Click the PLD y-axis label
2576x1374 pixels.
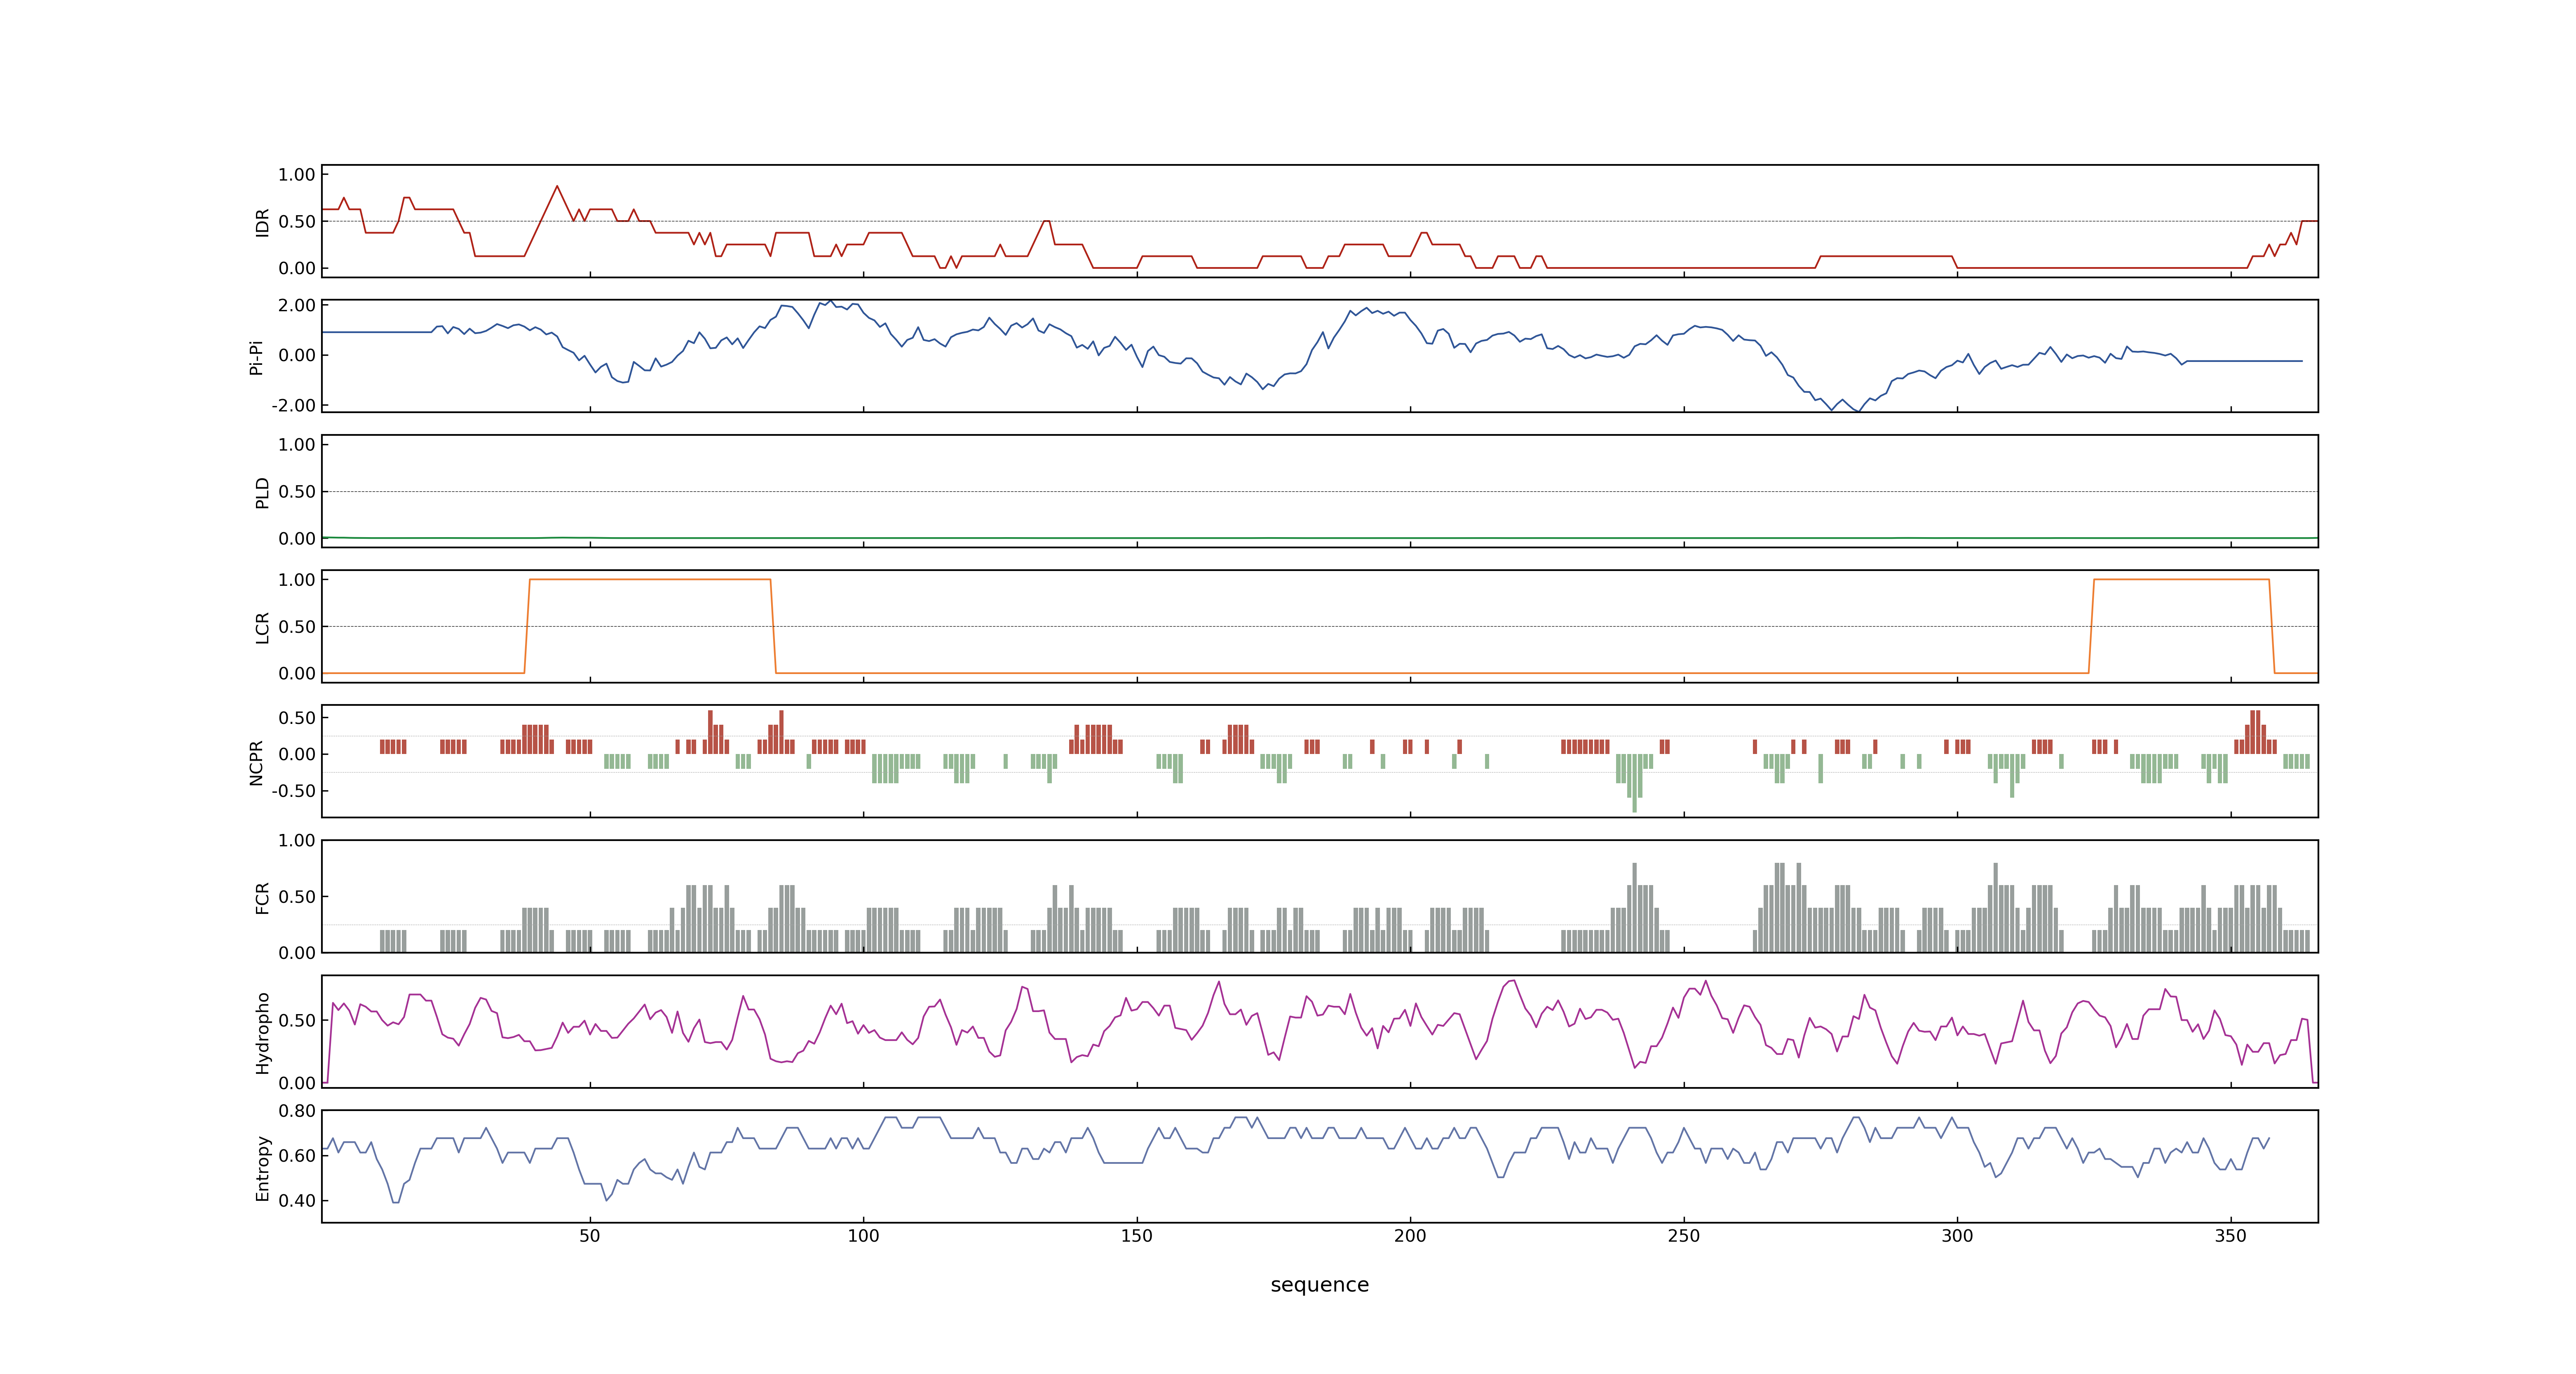[x=262, y=492]
